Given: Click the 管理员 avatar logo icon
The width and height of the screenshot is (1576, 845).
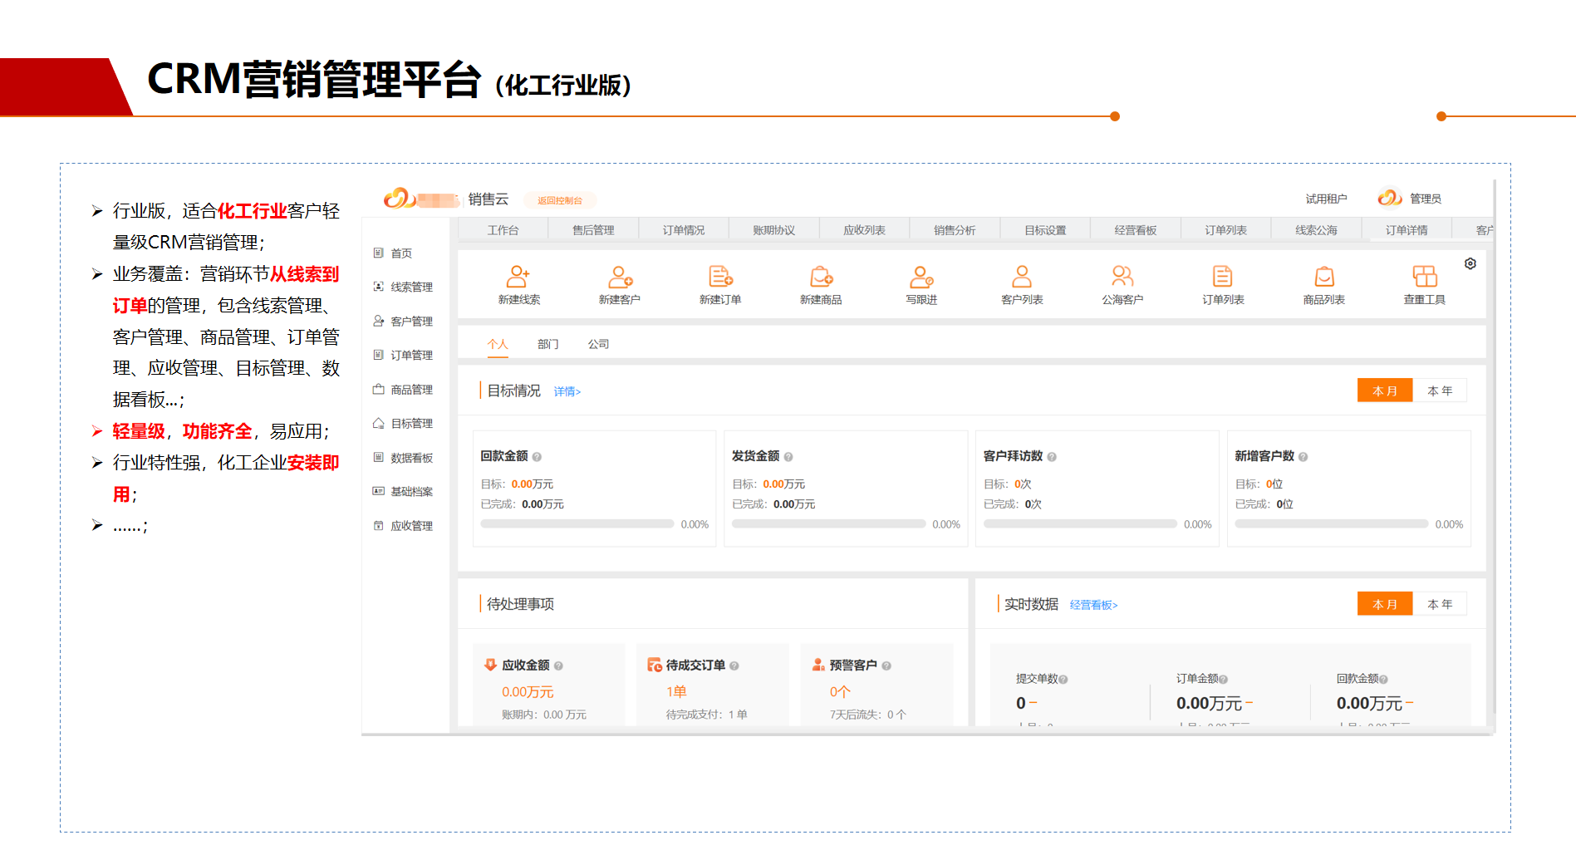Looking at the screenshot, I should [1390, 198].
